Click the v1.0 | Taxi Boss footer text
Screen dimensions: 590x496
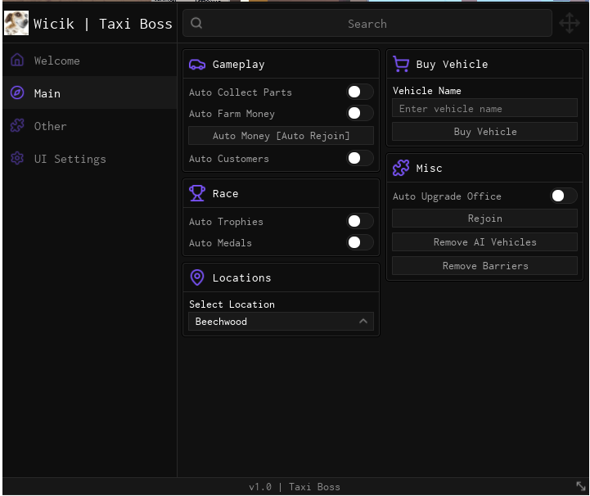tap(295, 487)
